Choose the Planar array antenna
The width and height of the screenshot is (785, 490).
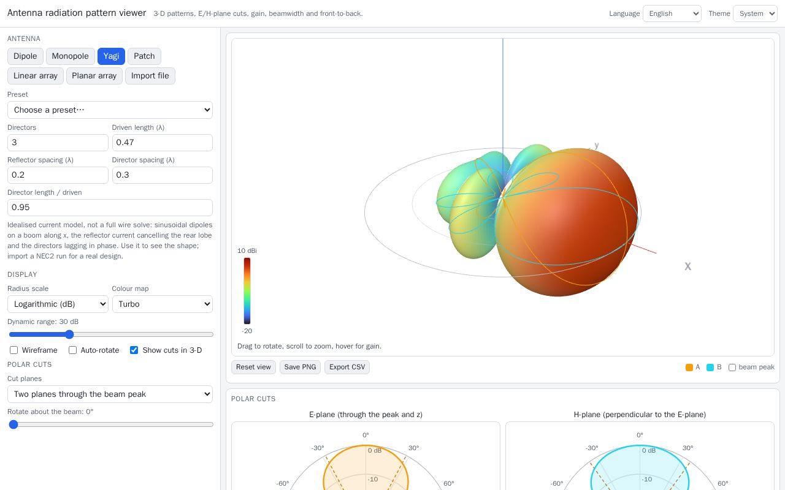click(x=94, y=76)
